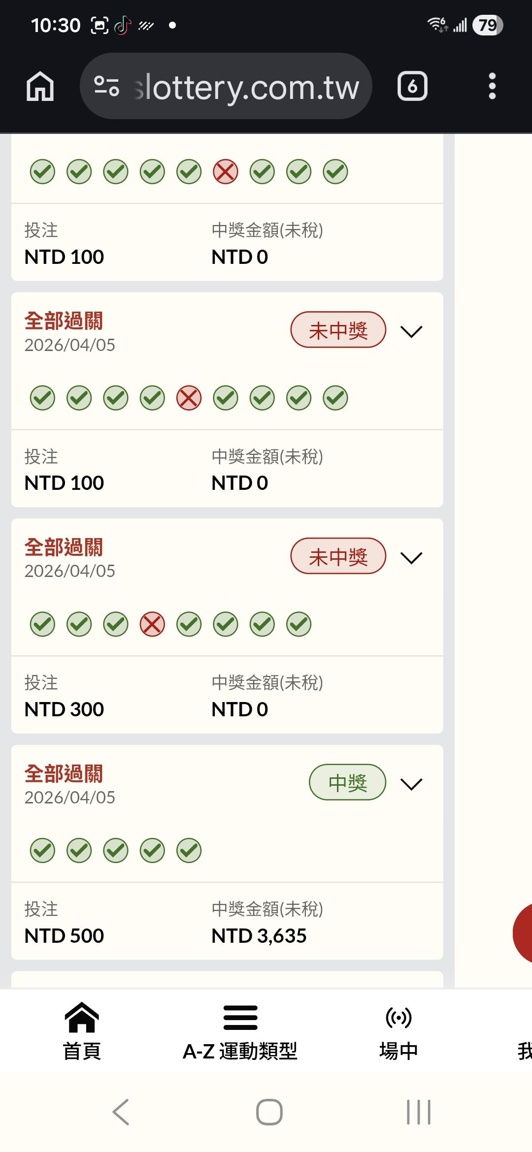Tap the 未中獎 badge on the NTD 300 bet
This screenshot has width=532, height=1152.
coord(338,556)
